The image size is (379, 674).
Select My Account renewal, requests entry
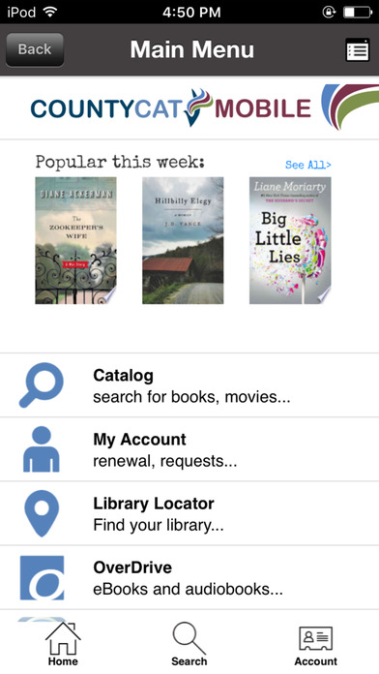coord(189,449)
